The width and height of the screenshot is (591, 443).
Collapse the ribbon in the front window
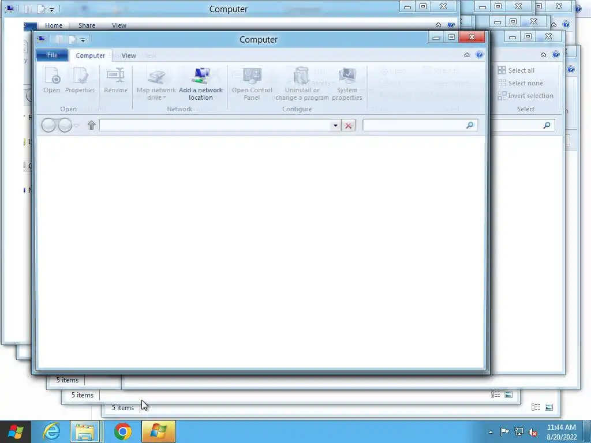point(467,55)
